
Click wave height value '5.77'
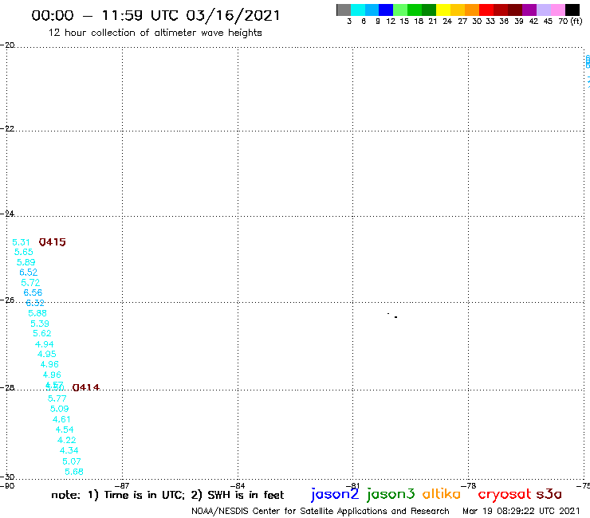[57, 398]
